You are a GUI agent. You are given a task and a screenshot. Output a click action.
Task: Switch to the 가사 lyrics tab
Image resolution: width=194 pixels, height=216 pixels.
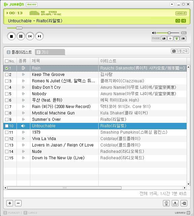pos(50,52)
